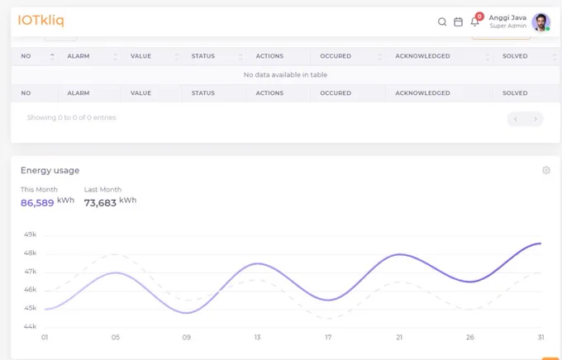Go to previous table page arrow
The width and height of the screenshot is (562, 360).
tap(516, 119)
